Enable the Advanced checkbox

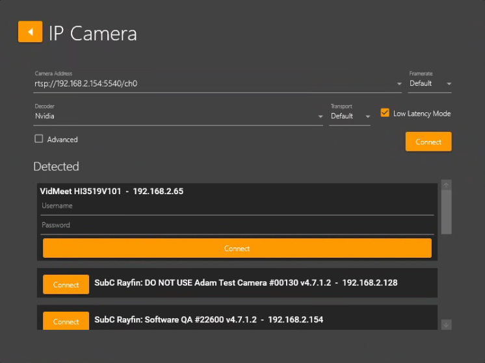tap(39, 139)
